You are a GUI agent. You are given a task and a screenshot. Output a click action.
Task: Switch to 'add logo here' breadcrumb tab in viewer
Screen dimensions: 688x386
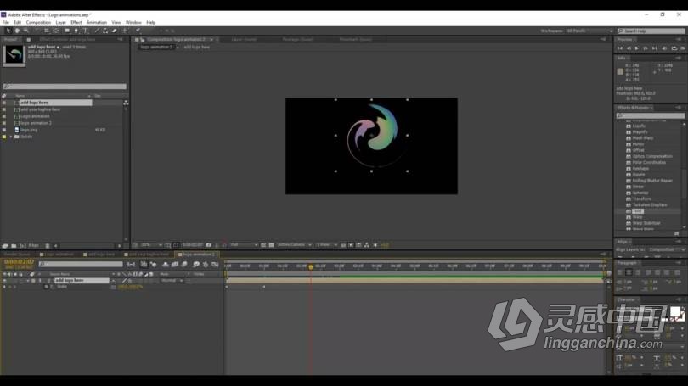point(197,47)
